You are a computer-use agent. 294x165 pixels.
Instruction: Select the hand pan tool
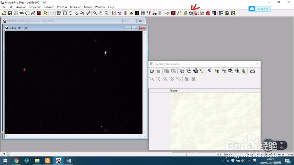(101, 13)
